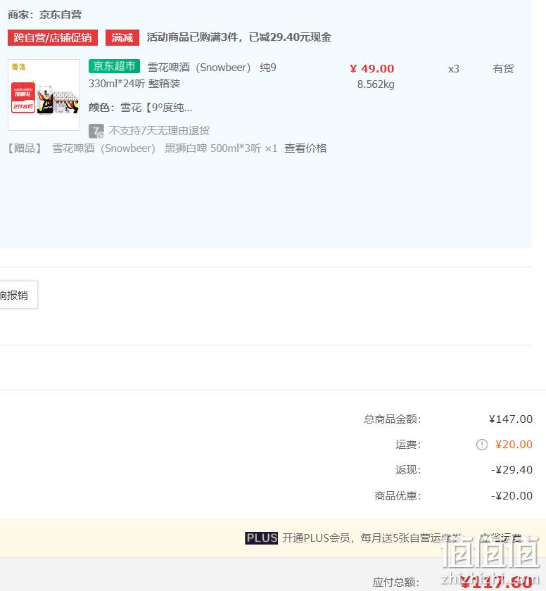546x591 pixels.
Task: Click the 跨自营/店铺促销 red tag
Action: 53,38
